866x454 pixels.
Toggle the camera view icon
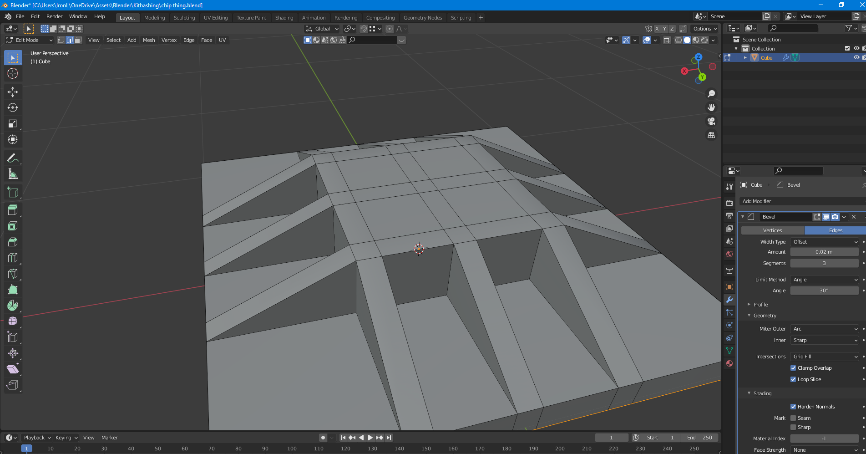711,121
